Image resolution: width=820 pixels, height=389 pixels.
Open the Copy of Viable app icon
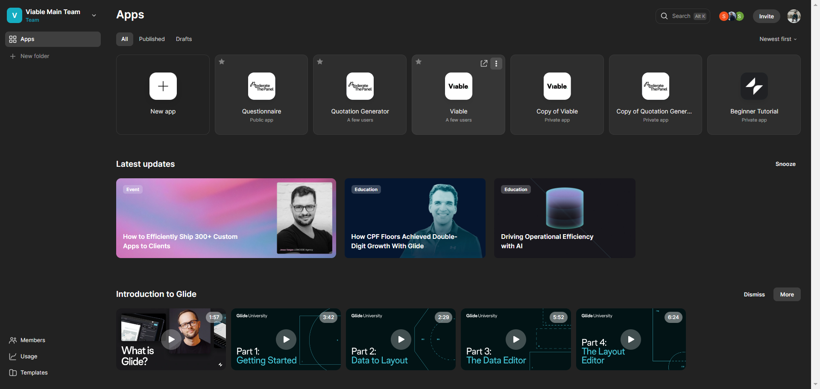click(557, 86)
